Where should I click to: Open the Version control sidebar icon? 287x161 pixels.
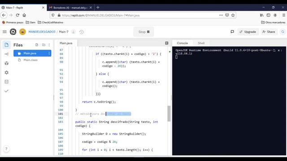click(6, 54)
